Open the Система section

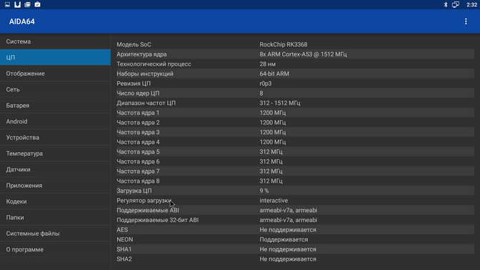click(x=55, y=41)
